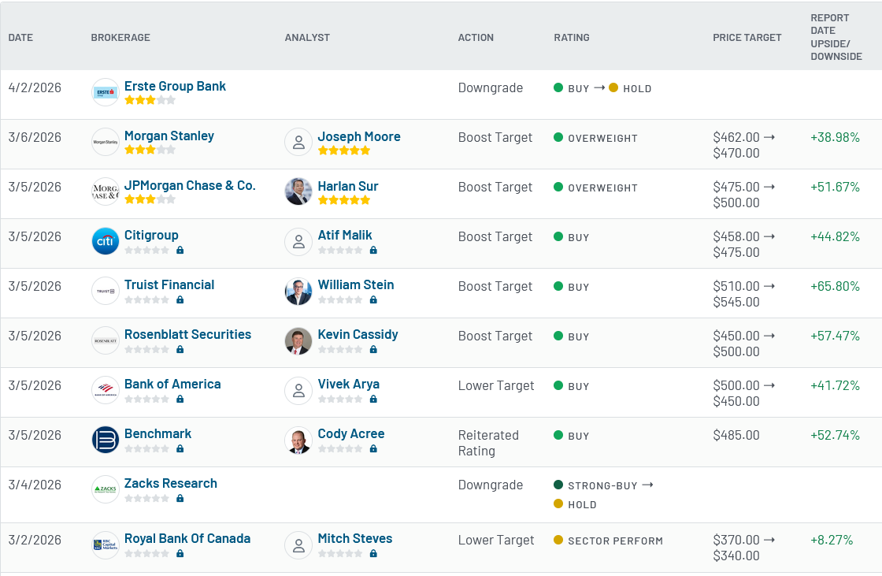The width and height of the screenshot is (882, 576).
Task: Click the Truist Financial logo icon
Action: (106, 291)
